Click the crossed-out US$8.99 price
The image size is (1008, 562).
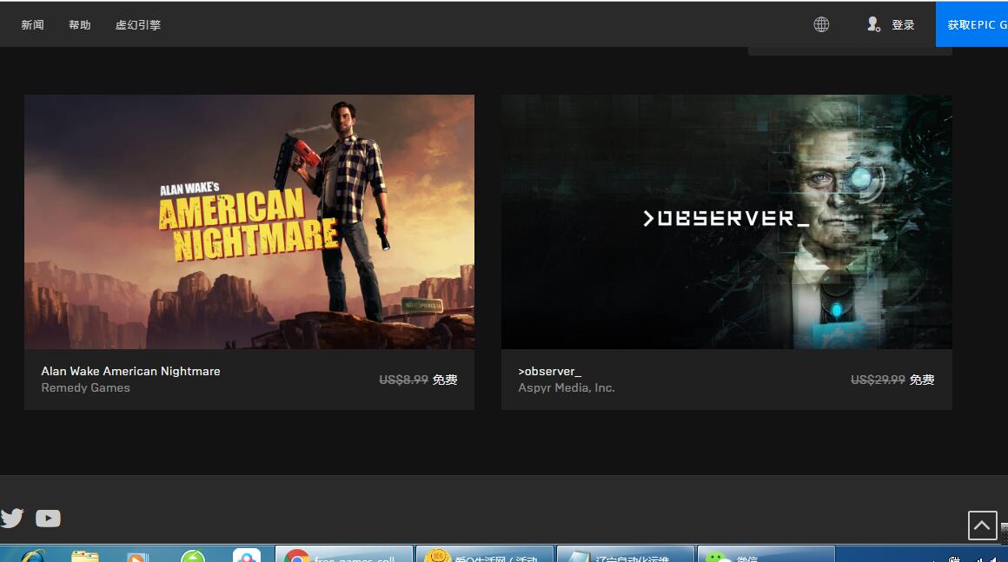(404, 380)
